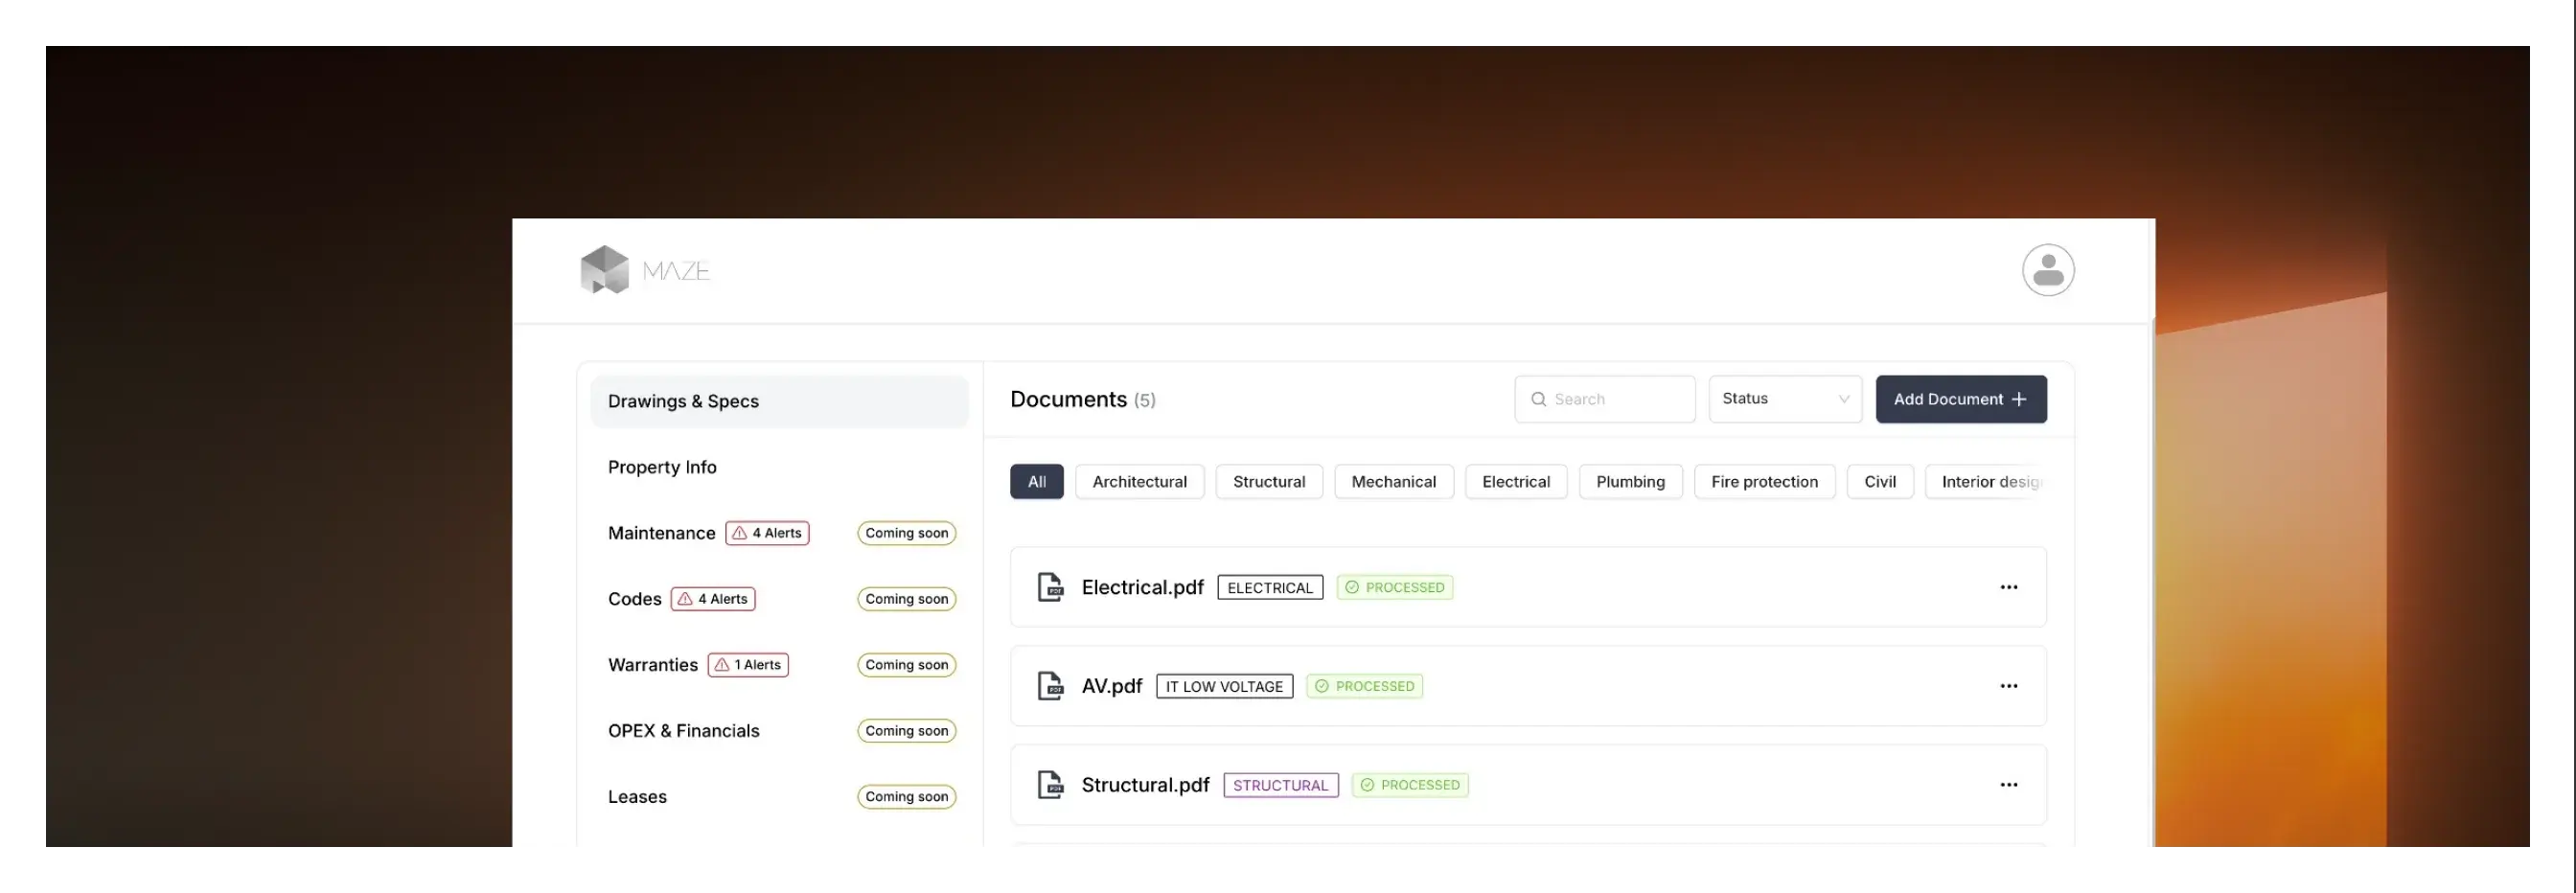Image resolution: width=2576 pixels, height=893 pixels.
Task: Expand the Status dropdown
Action: [x=1785, y=399]
